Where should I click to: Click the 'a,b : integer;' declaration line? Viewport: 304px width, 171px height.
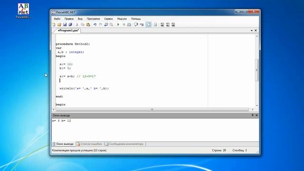coord(71,52)
